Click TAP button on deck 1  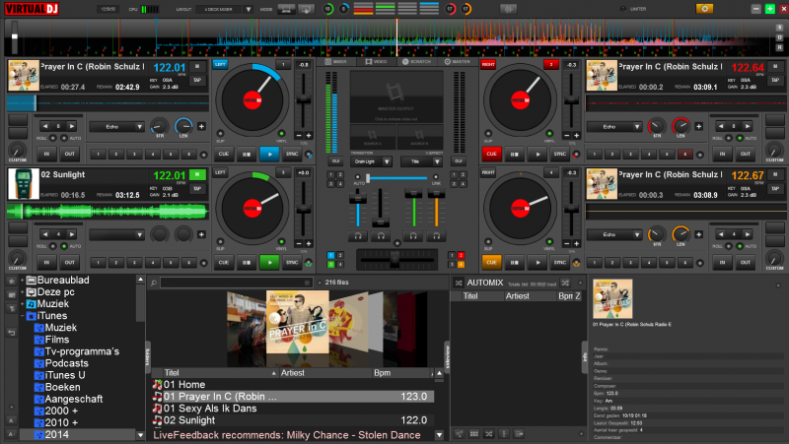197,80
